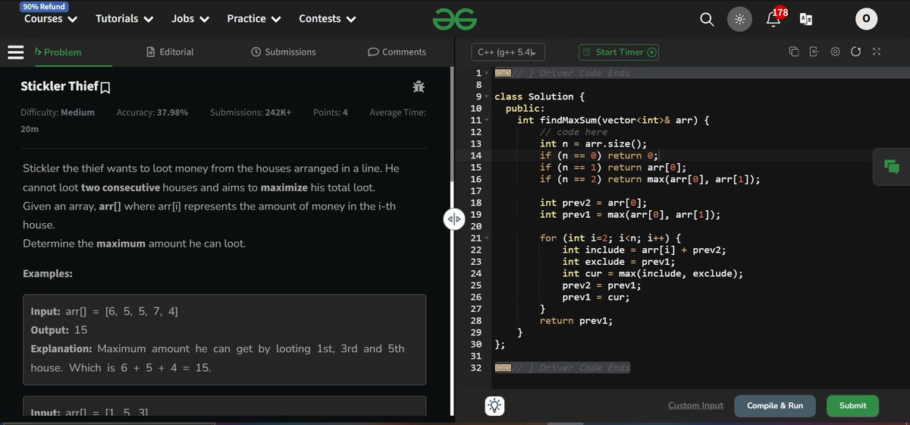Click line number 14 in gutter
910x425 pixels.
pyautogui.click(x=476, y=156)
